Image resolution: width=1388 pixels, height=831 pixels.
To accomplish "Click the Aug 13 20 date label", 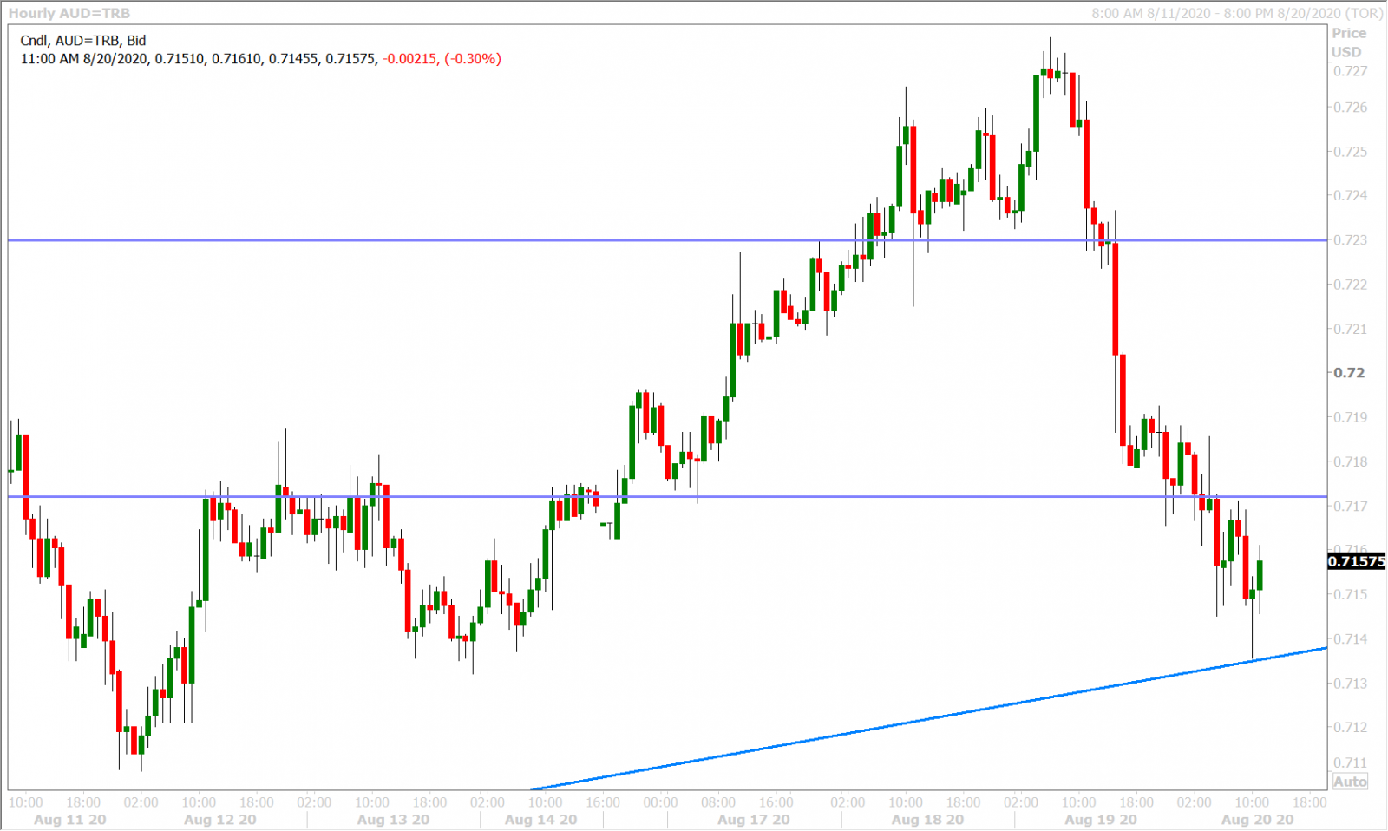I will point(393,820).
